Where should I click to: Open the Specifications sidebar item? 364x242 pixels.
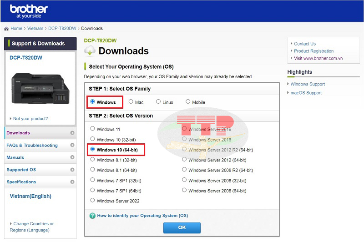point(40,182)
